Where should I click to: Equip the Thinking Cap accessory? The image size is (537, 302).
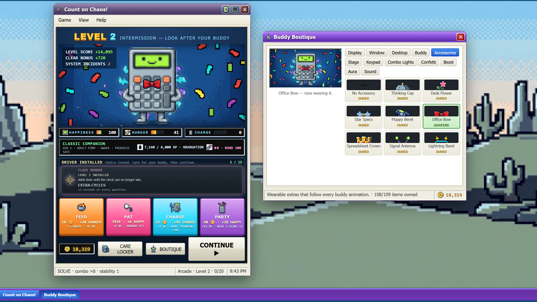coord(402,90)
